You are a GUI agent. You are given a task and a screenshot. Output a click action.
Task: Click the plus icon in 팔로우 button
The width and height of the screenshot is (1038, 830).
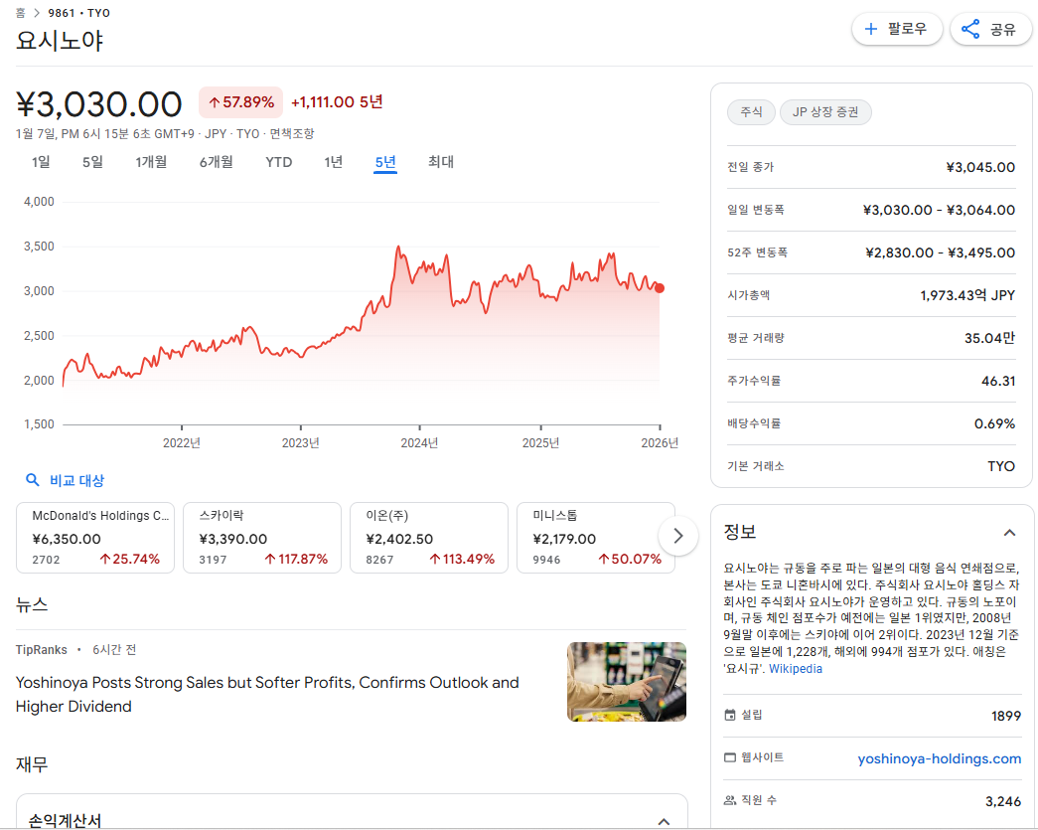(870, 29)
